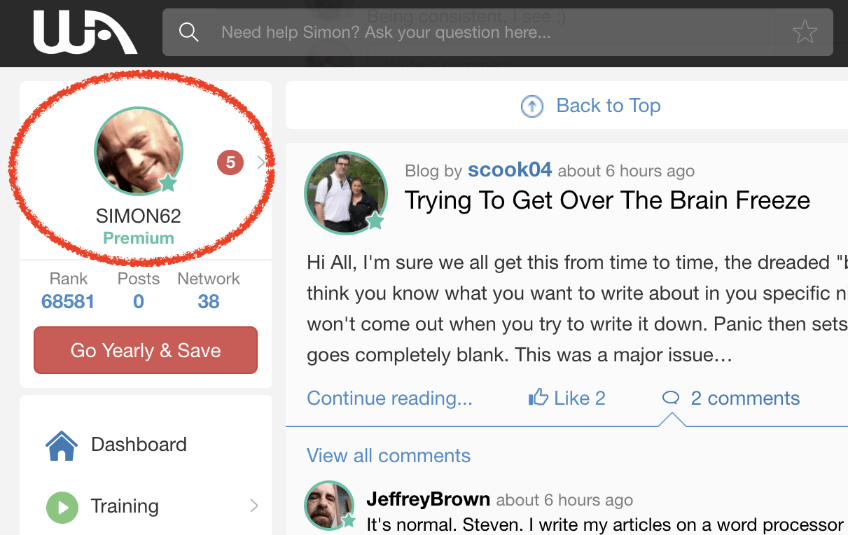Expand the profile chevron next to badge

click(x=260, y=163)
